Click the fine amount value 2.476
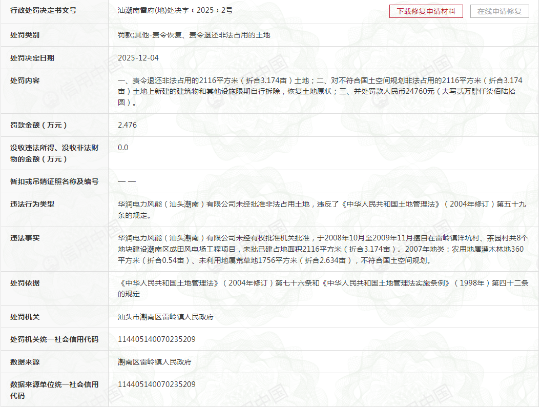 [x=127, y=125]
